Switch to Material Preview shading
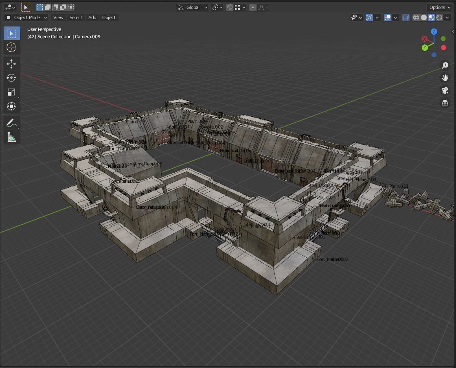Image resolution: width=456 pixels, height=368 pixels. (x=432, y=18)
